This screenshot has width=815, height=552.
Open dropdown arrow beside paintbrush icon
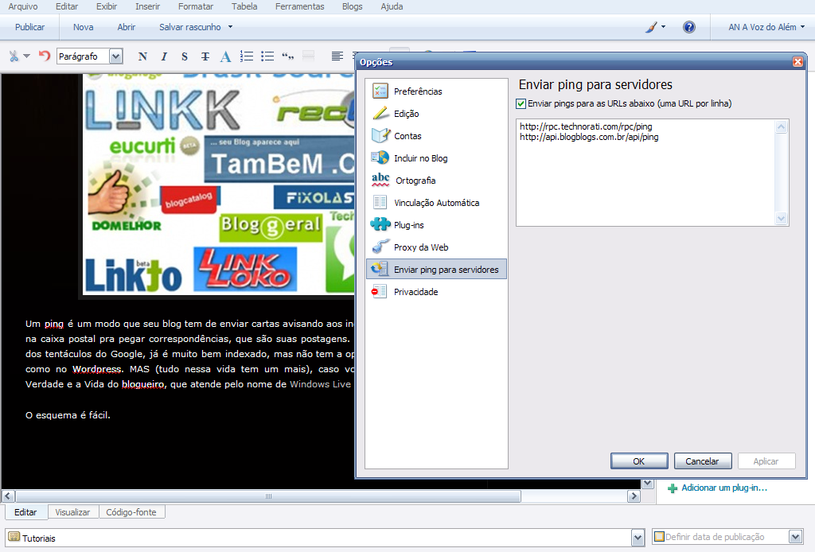point(663,26)
